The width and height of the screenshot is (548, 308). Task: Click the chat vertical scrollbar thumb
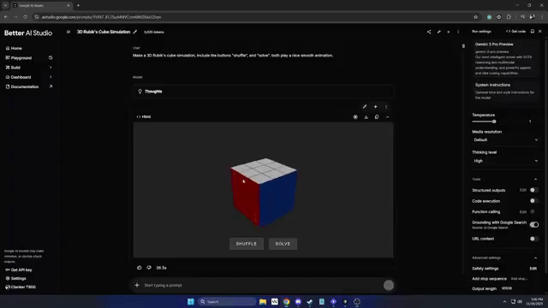click(x=463, y=45)
